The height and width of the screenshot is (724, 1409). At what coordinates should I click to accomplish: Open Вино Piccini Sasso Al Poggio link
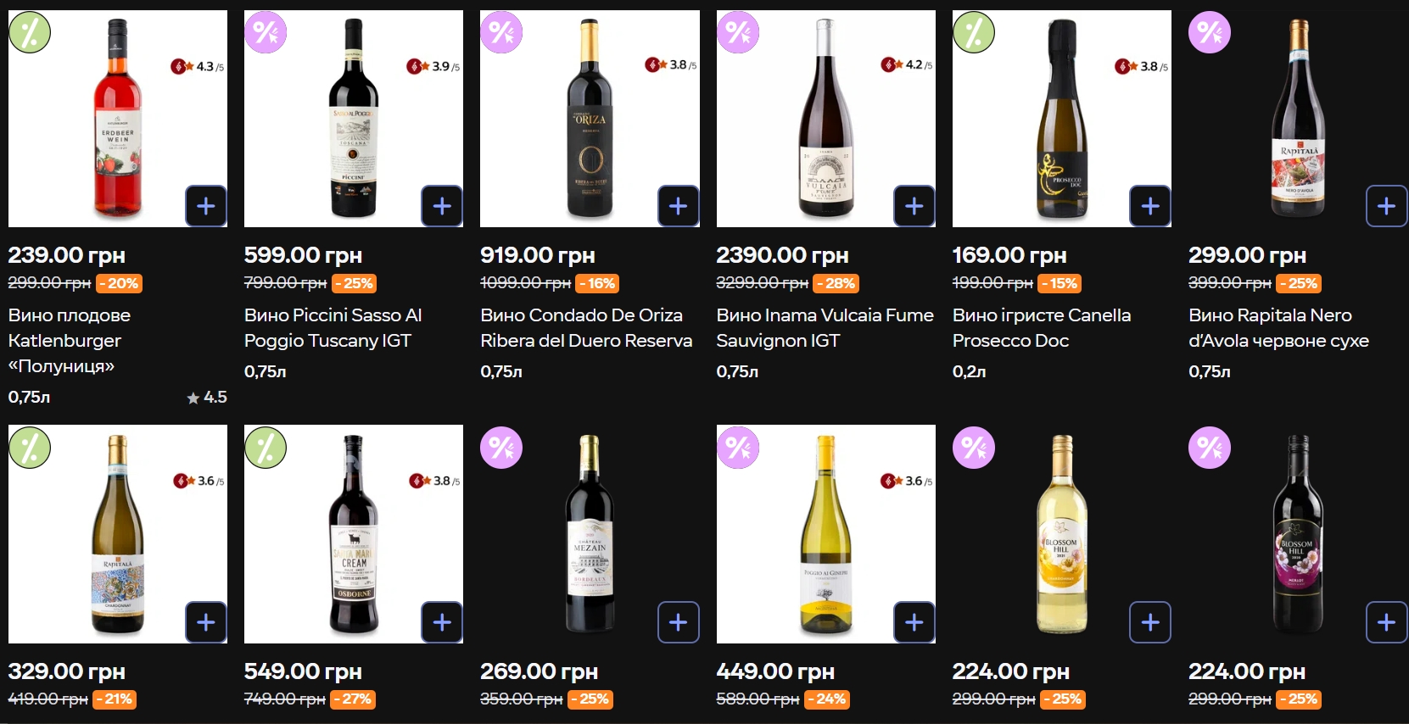click(x=333, y=328)
